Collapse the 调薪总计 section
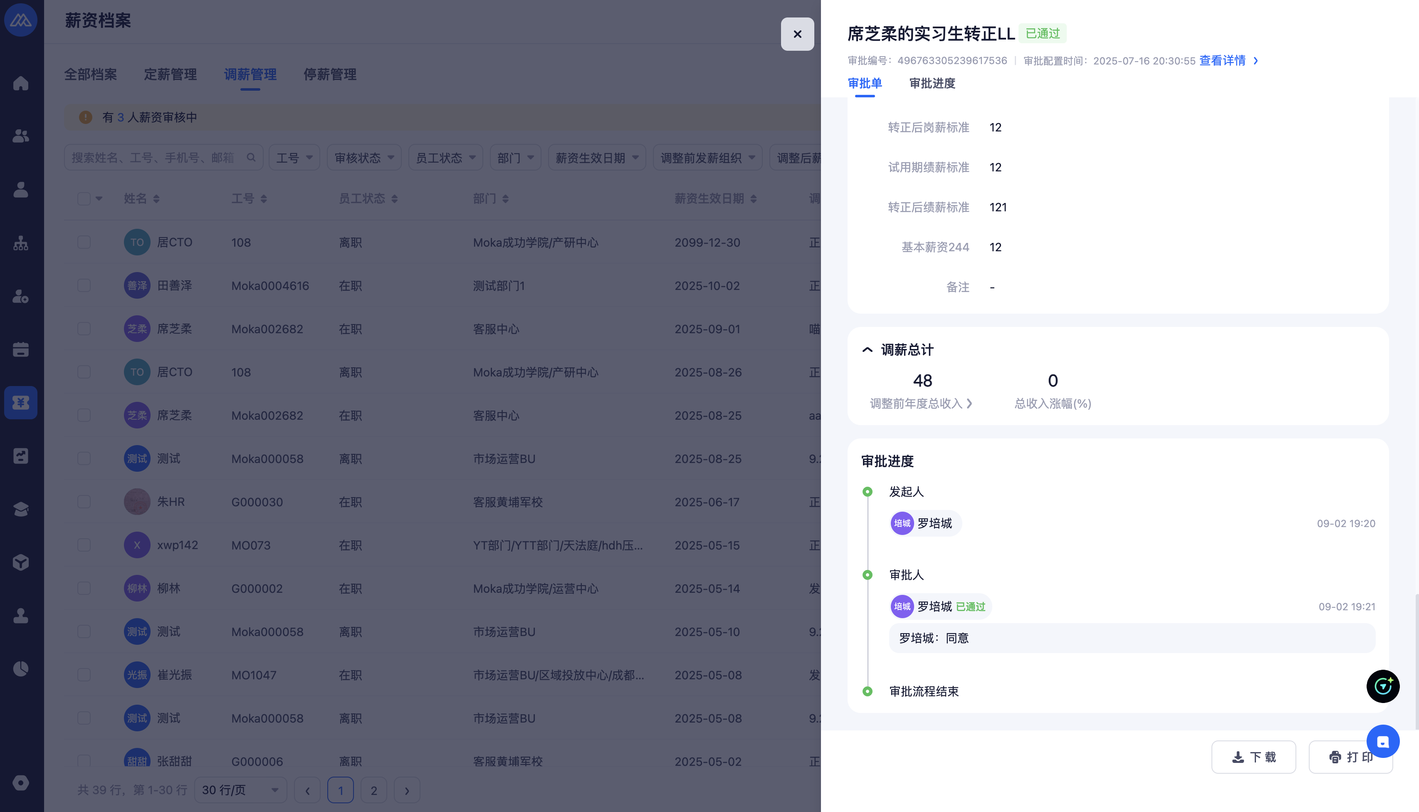The height and width of the screenshot is (812, 1419). [867, 350]
